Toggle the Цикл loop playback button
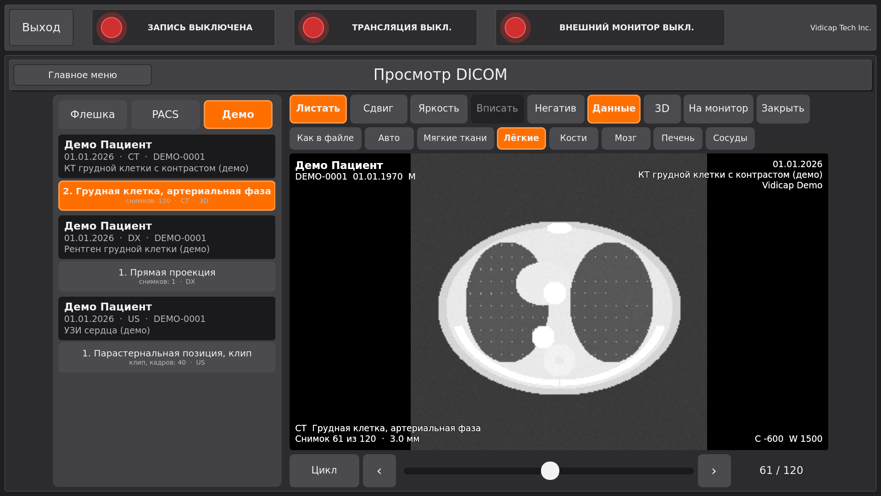The width and height of the screenshot is (881, 496). pos(324,471)
